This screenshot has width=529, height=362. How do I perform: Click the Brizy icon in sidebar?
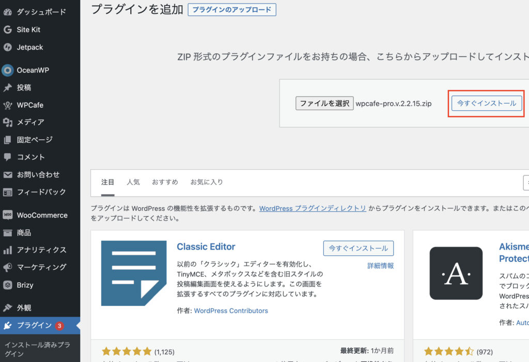[8, 285]
